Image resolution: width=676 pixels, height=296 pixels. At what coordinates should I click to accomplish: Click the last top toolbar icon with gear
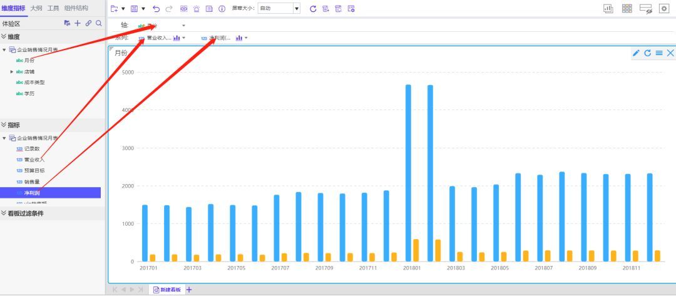(351, 9)
